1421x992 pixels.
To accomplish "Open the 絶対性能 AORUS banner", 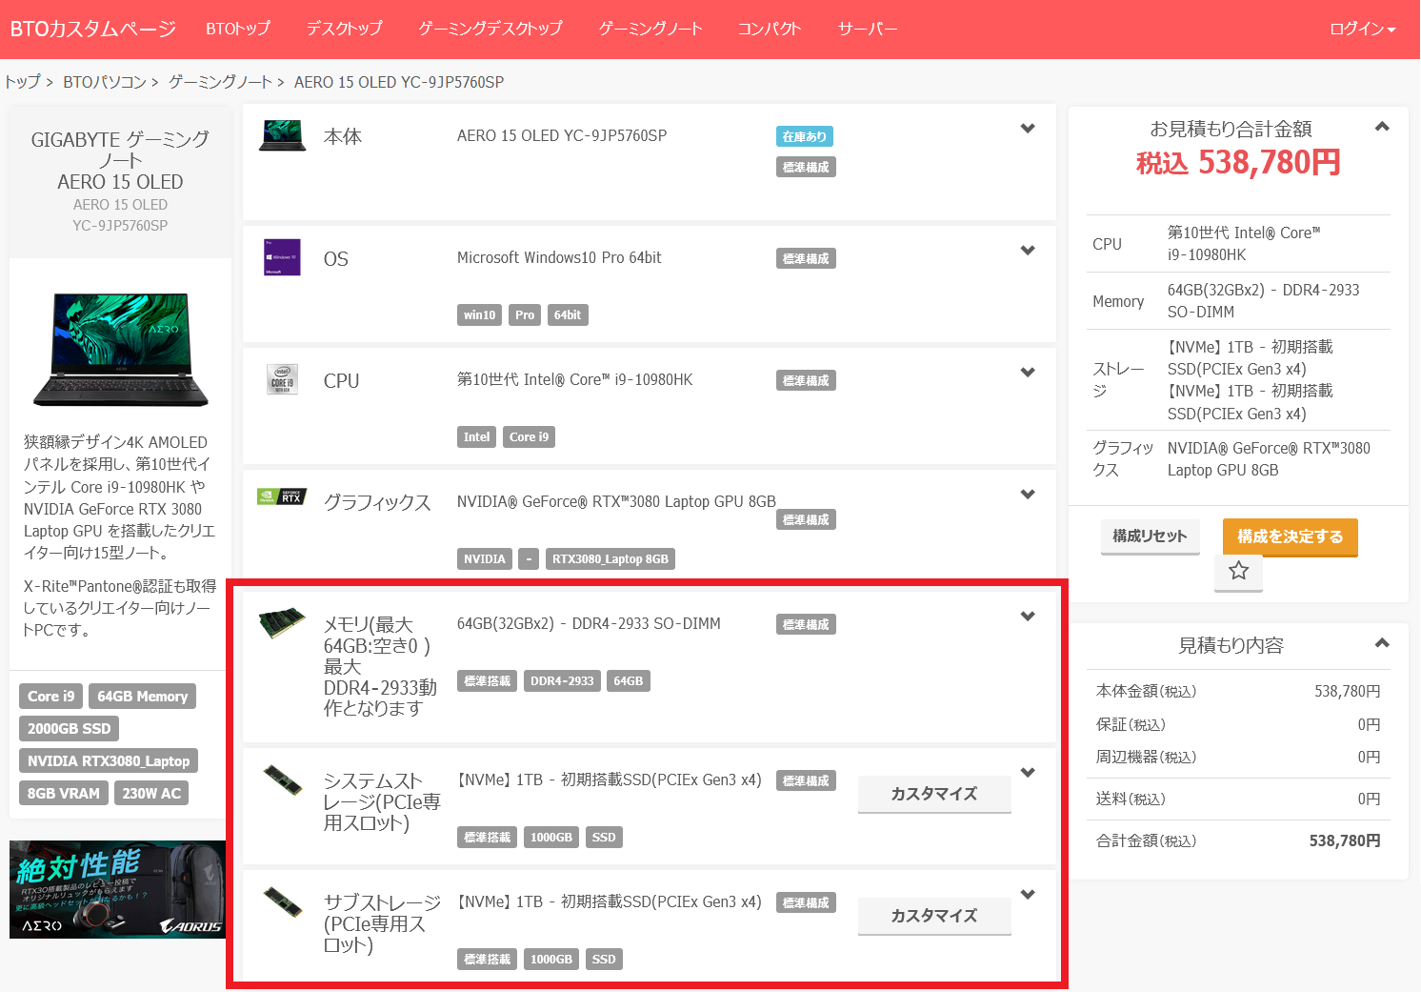I will tap(118, 889).
